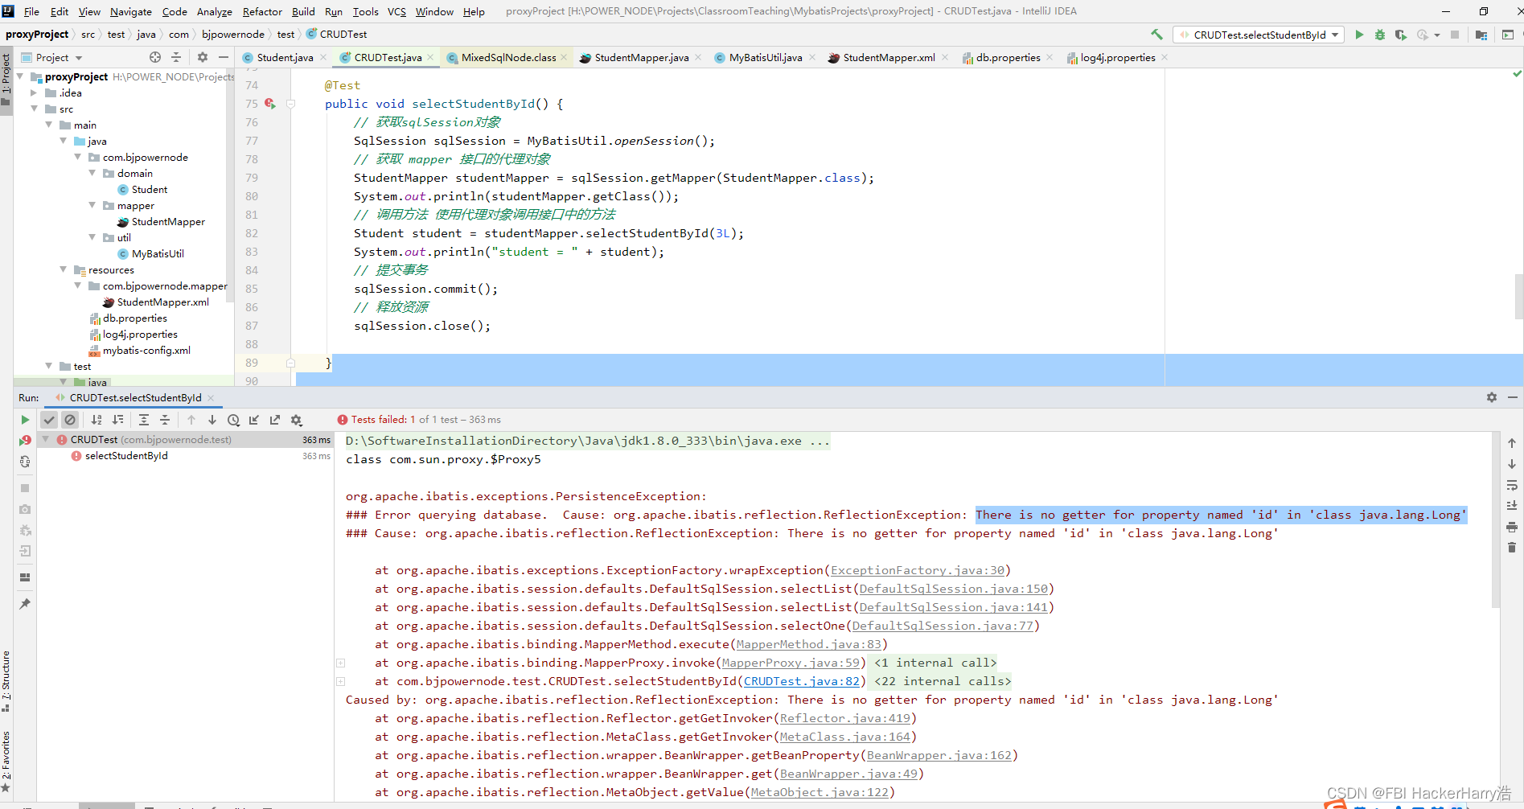This screenshot has width=1524, height=809.
Task: Collapse CRUDTest node in test results
Action: pos(46,440)
